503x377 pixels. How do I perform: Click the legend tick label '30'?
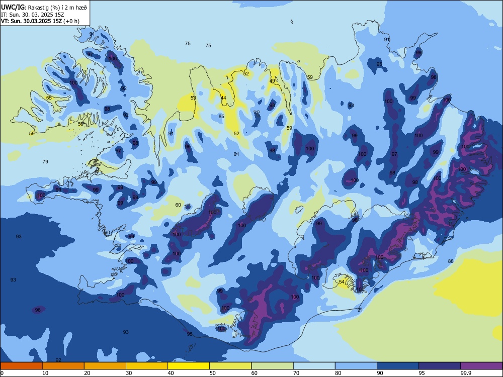[x=129, y=373]
